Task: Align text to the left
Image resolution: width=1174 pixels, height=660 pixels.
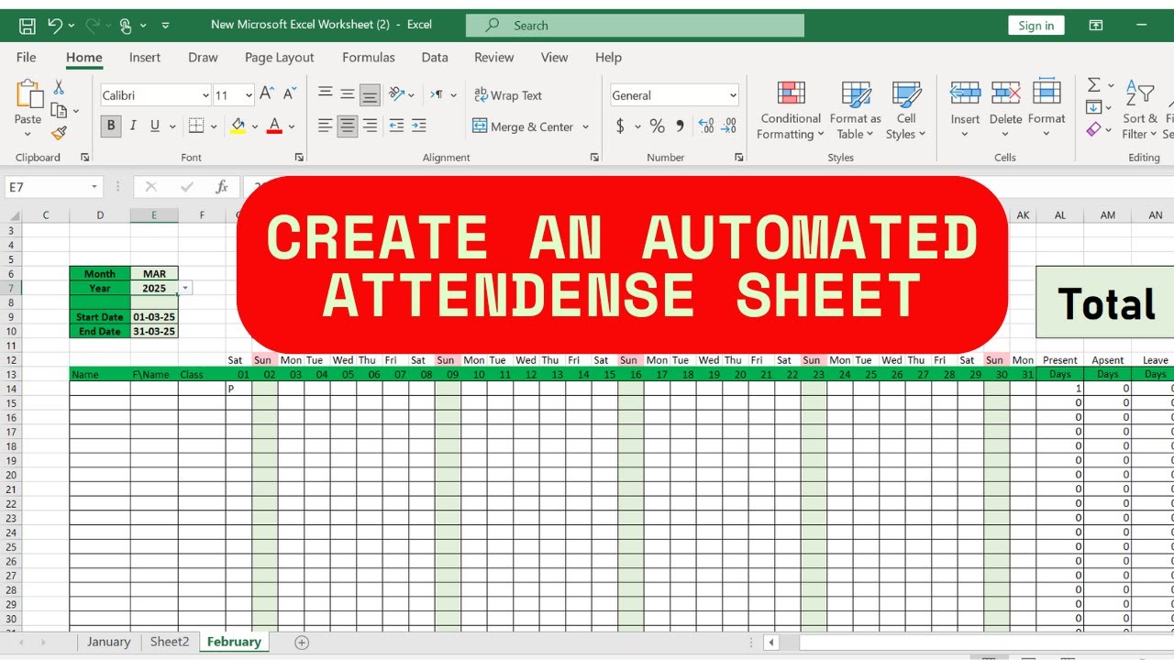Action: [325, 126]
